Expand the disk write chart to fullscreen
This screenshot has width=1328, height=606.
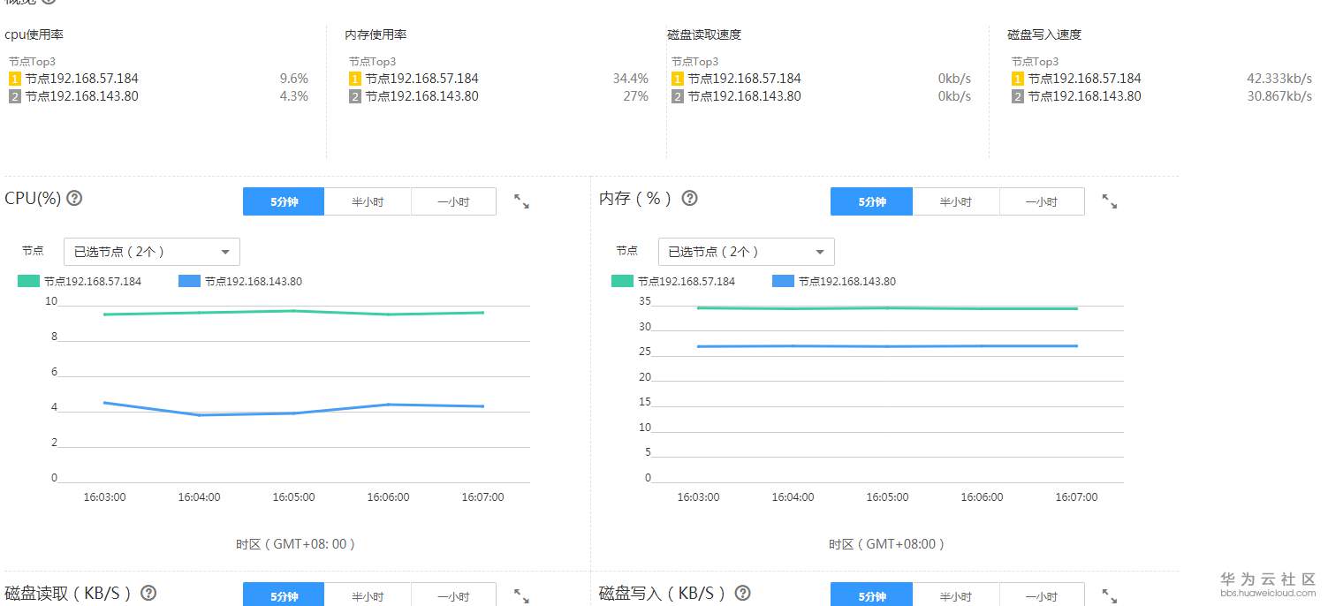click(1110, 596)
